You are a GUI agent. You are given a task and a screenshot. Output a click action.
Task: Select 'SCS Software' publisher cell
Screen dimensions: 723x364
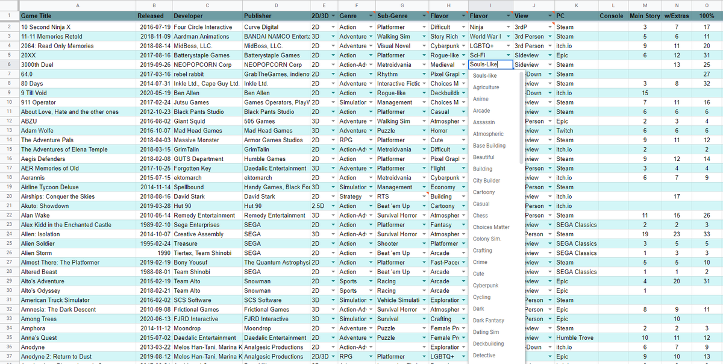pyautogui.click(x=277, y=300)
